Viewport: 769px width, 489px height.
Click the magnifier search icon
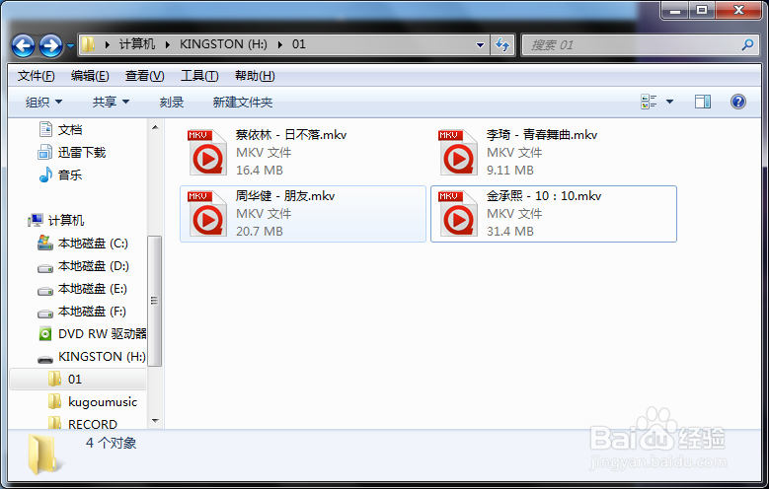747,45
